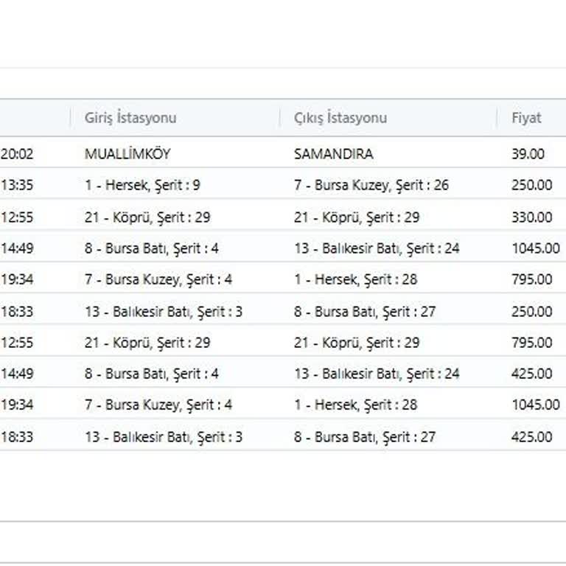Viewport: 566px width, 566px height.
Task: Select the 39.00 price cell
Action: click(528, 154)
